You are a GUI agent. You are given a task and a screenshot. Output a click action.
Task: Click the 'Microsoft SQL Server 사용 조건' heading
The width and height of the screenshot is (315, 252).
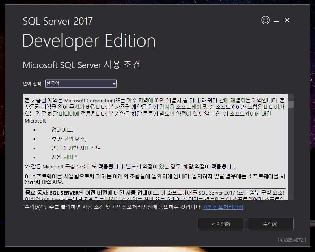(x=81, y=65)
